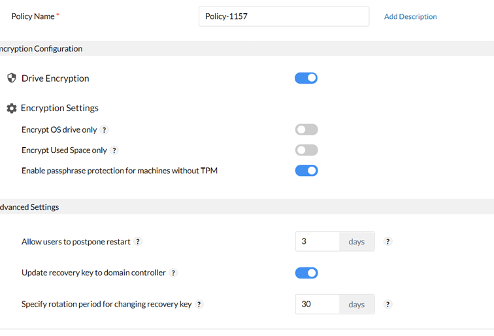Disable Update recovery key to domain controller
494x336 pixels.
click(x=306, y=273)
